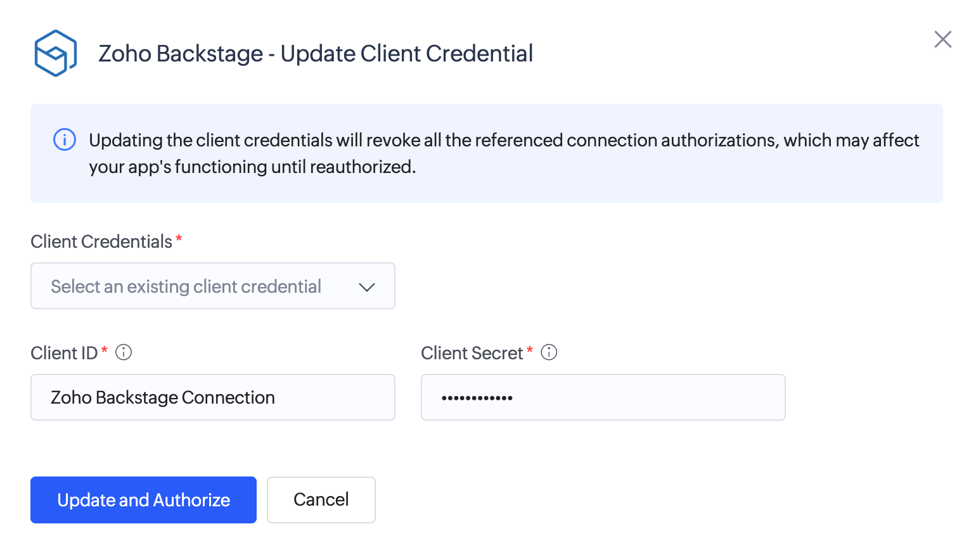Focus the Client Secret password field
This screenshot has width=976, height=550.
634,397
